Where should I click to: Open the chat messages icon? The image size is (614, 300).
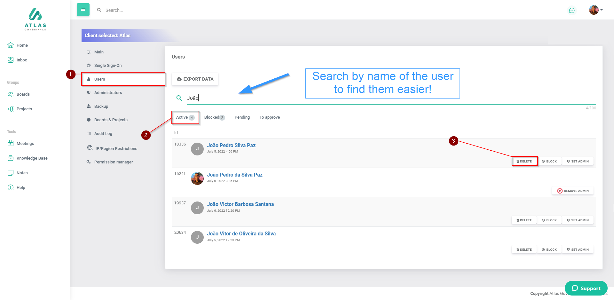[x=572, y=11]
